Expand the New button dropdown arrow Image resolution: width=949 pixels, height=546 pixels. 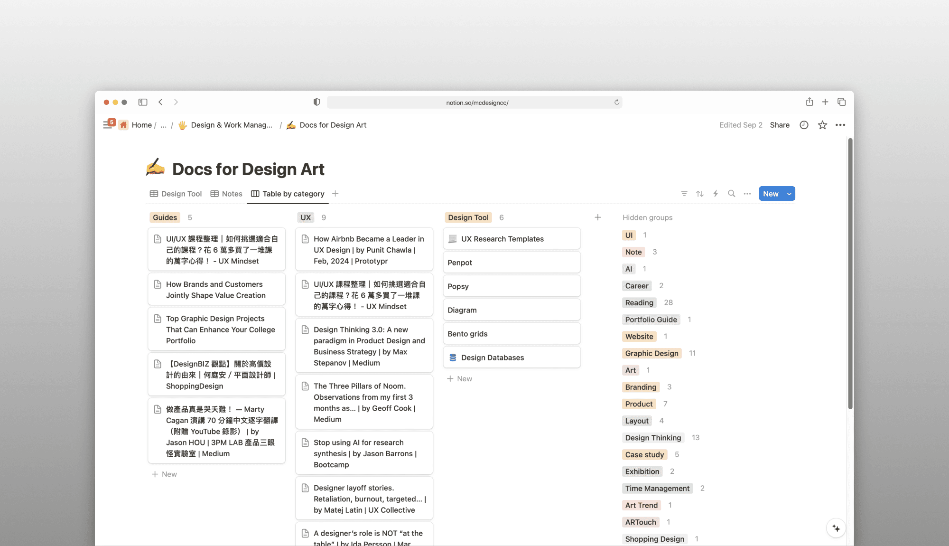[x=789, y=194]
